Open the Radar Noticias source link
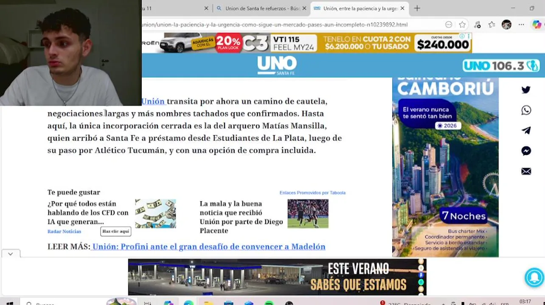Screen dimensions: 545x305 [64, 231]
